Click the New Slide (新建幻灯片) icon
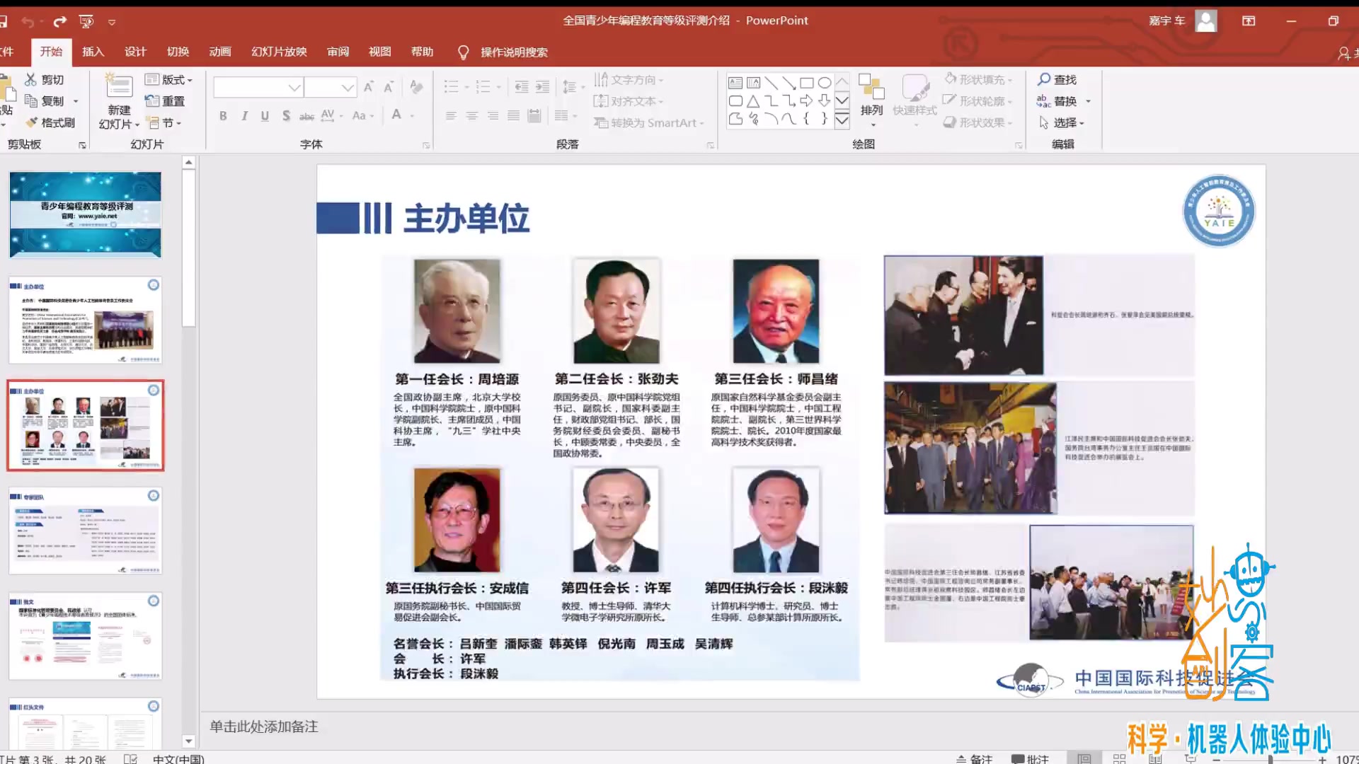Image resolution: width=1359 pixels, height=764 pixels. [119, 87]
